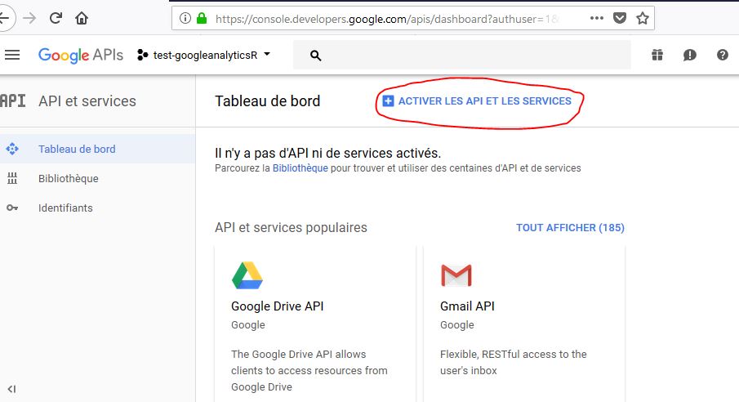Click the Google APIs logo
The image size is (739, 402).
81,56
